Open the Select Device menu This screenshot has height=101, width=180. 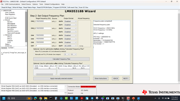click(x=26, y=4)
